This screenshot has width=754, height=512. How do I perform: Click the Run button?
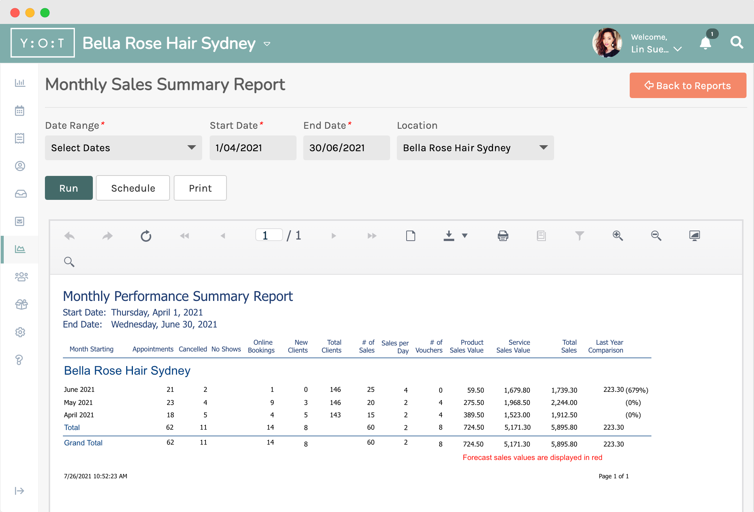click(x=69, y=188)
